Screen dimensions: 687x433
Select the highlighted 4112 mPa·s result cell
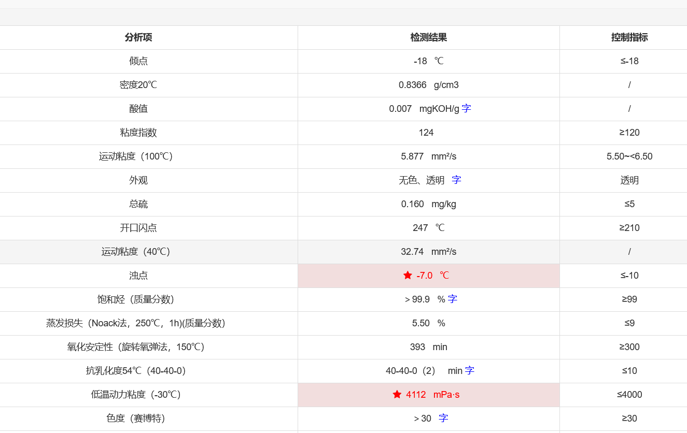(428, 394)
